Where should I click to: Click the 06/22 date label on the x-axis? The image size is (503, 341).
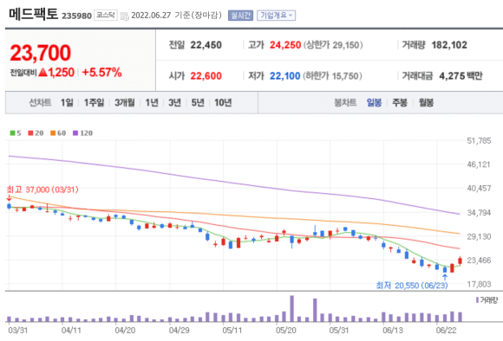(446, 331)
